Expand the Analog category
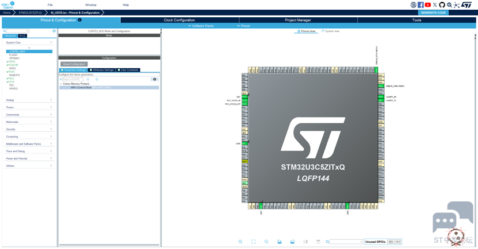Viewport: 478px width, 249px height. [x=51, y=100]
